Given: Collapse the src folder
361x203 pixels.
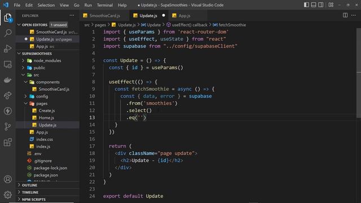Looking at the screenshot, I should pyautogui.click(x=48, y=75).
